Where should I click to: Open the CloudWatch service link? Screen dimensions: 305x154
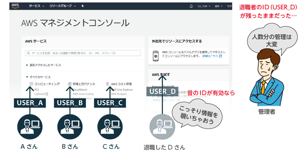point(80,90)
